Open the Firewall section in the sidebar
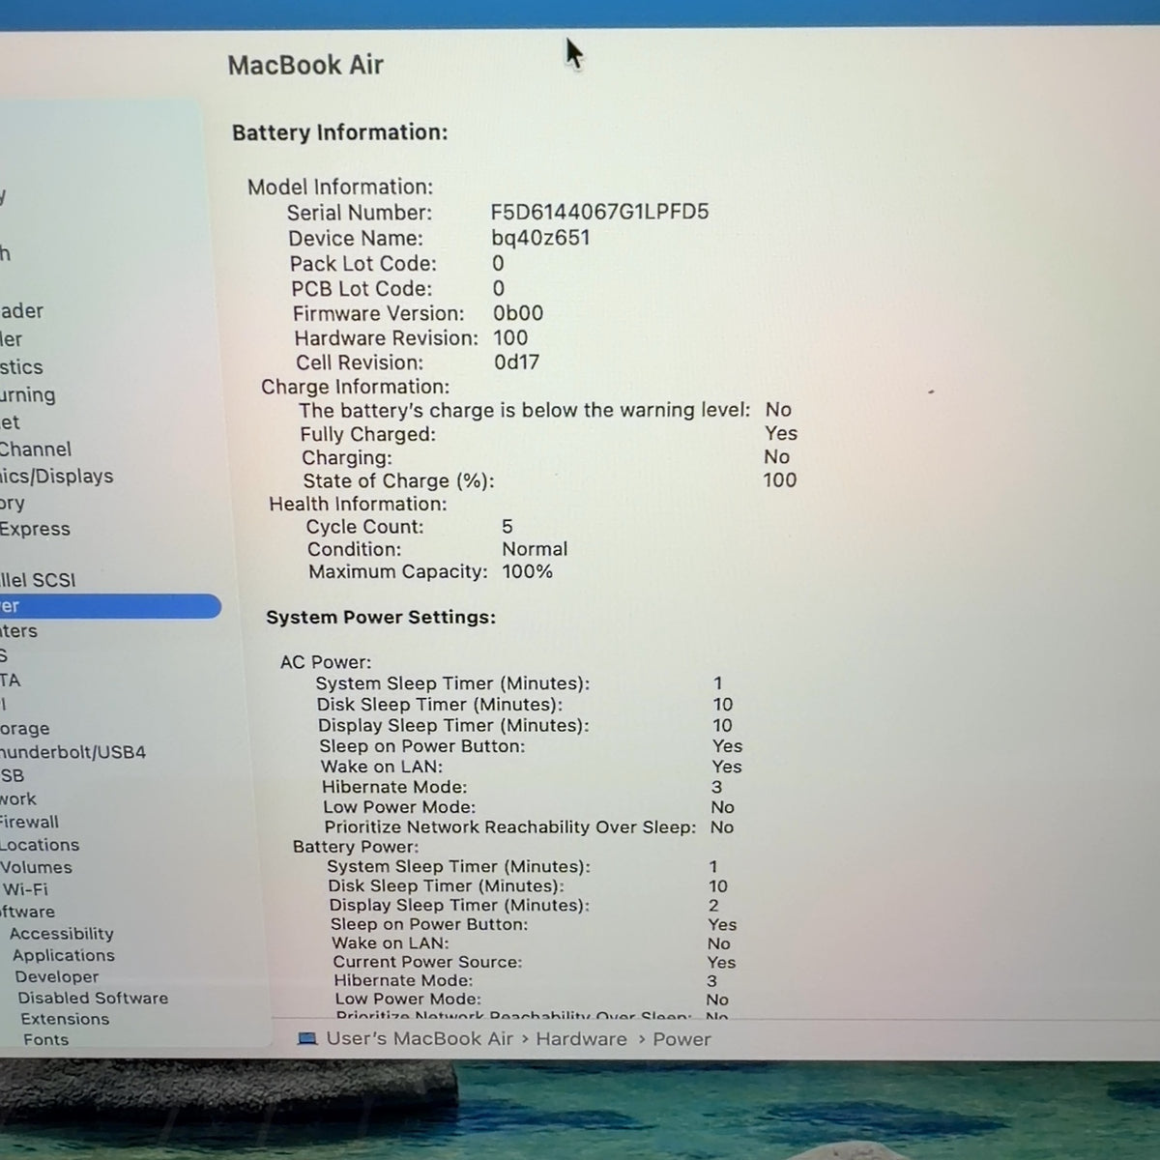Image resolution: width=1160 pixels, height=1160 pixels. point(30,822)
